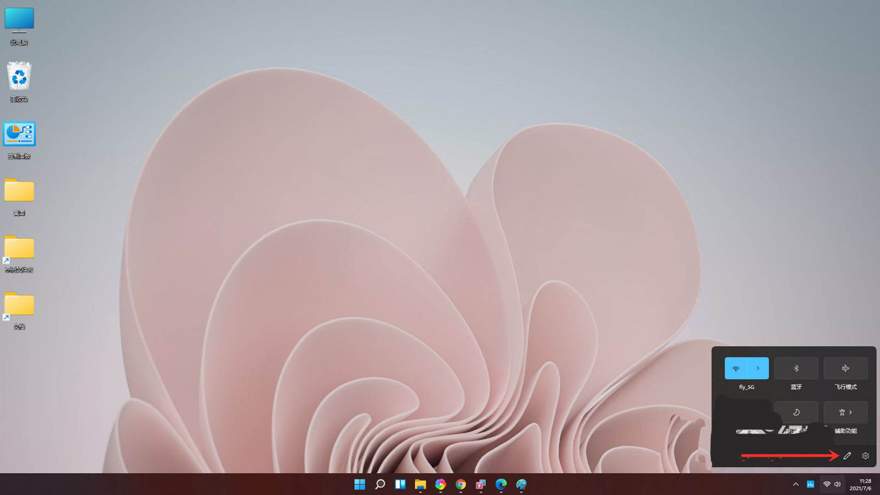880x495 pixels.
Task: Open Focus assist from quick settings
Action: point(796,412)
